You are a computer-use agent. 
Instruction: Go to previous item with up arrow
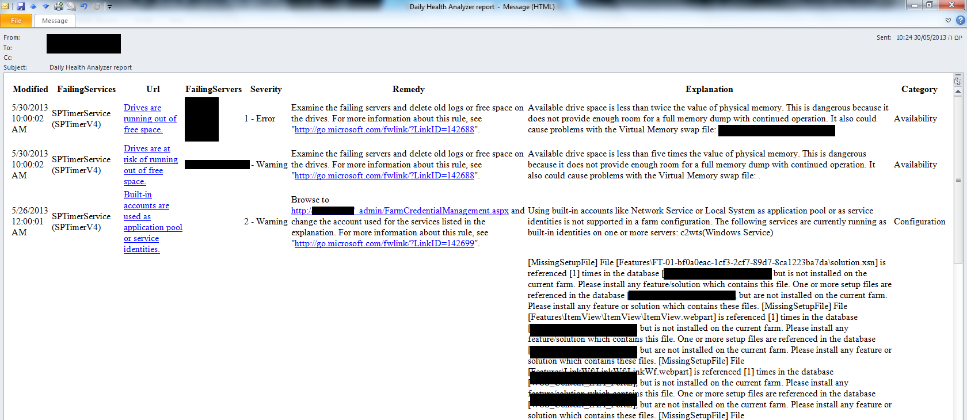click(33, 6)
